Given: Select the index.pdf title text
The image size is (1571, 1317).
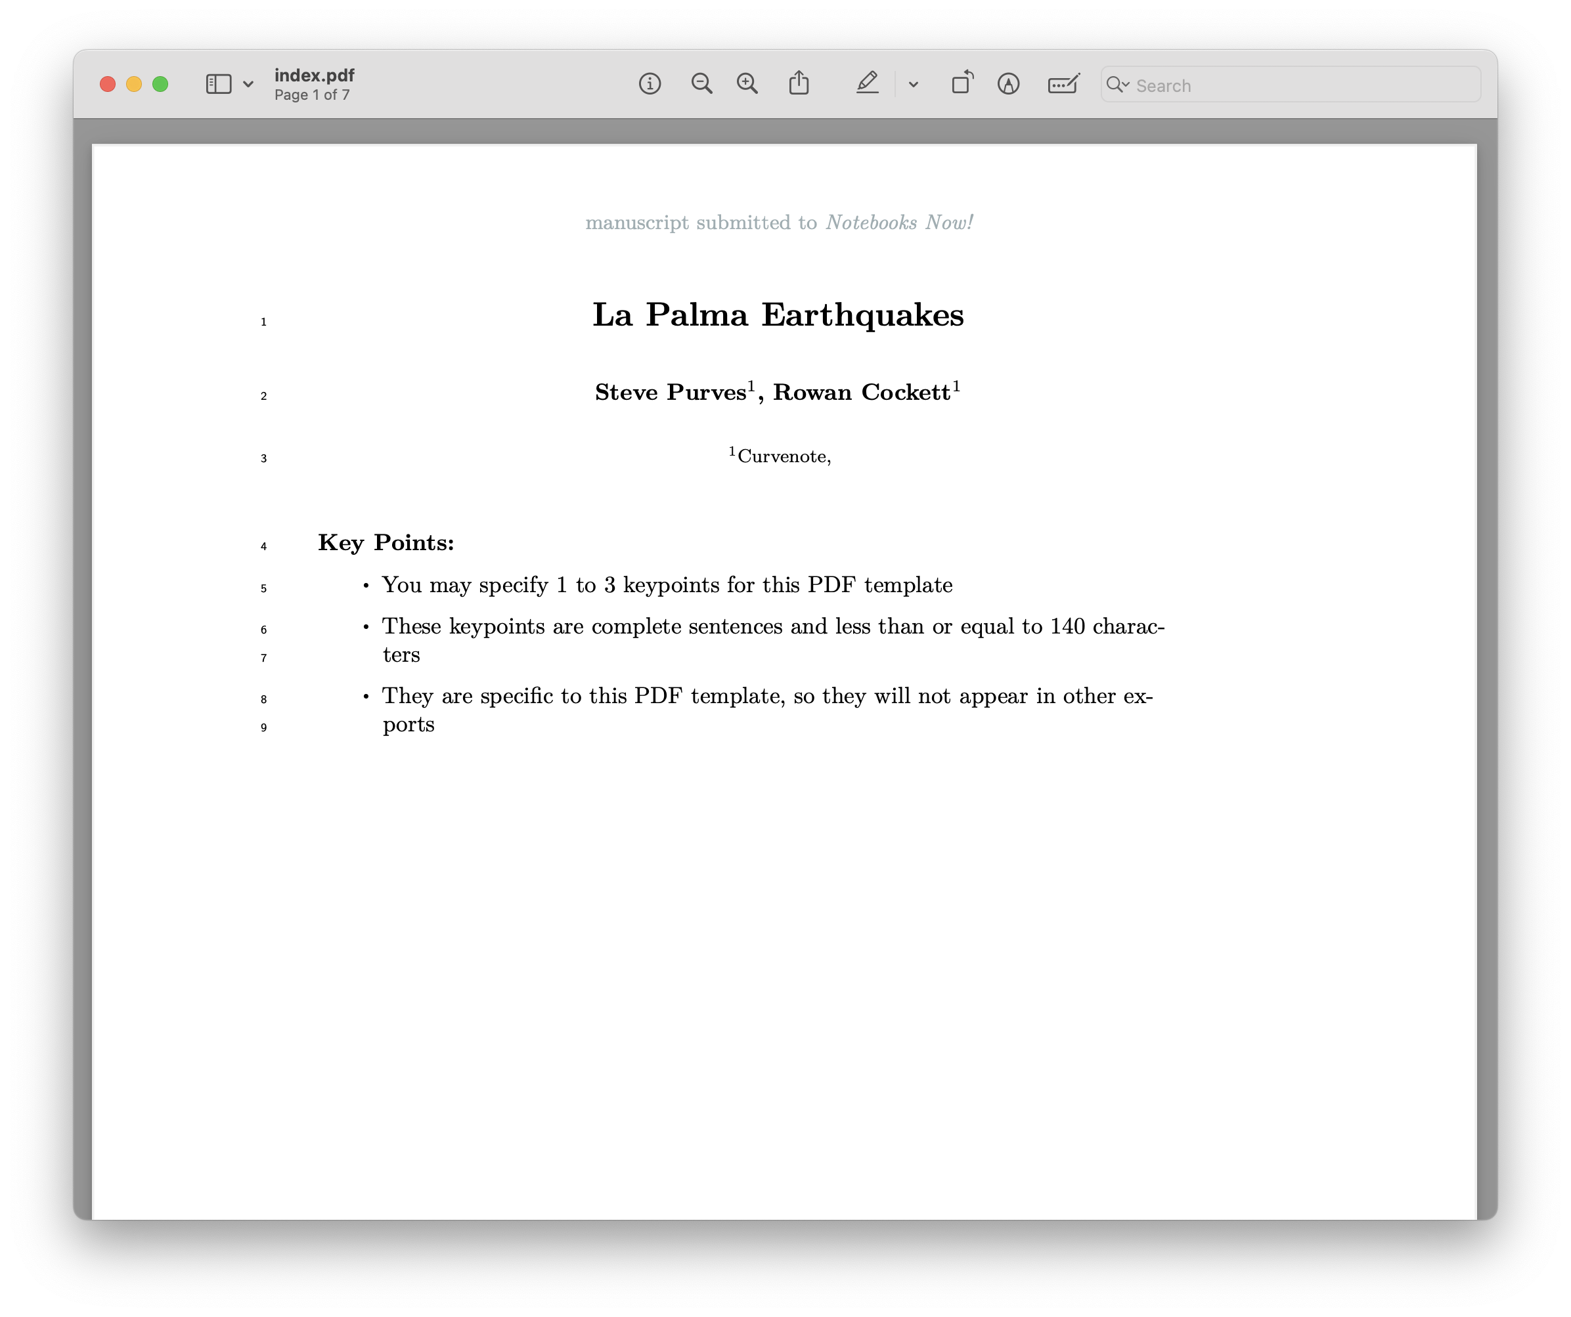Looking at the screenshot, I should (x=314, y=75).
